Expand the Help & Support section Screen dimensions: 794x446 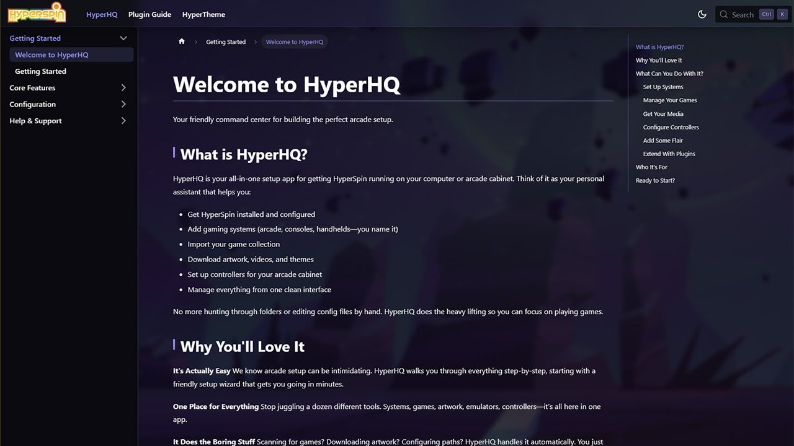tap(123, 121)
